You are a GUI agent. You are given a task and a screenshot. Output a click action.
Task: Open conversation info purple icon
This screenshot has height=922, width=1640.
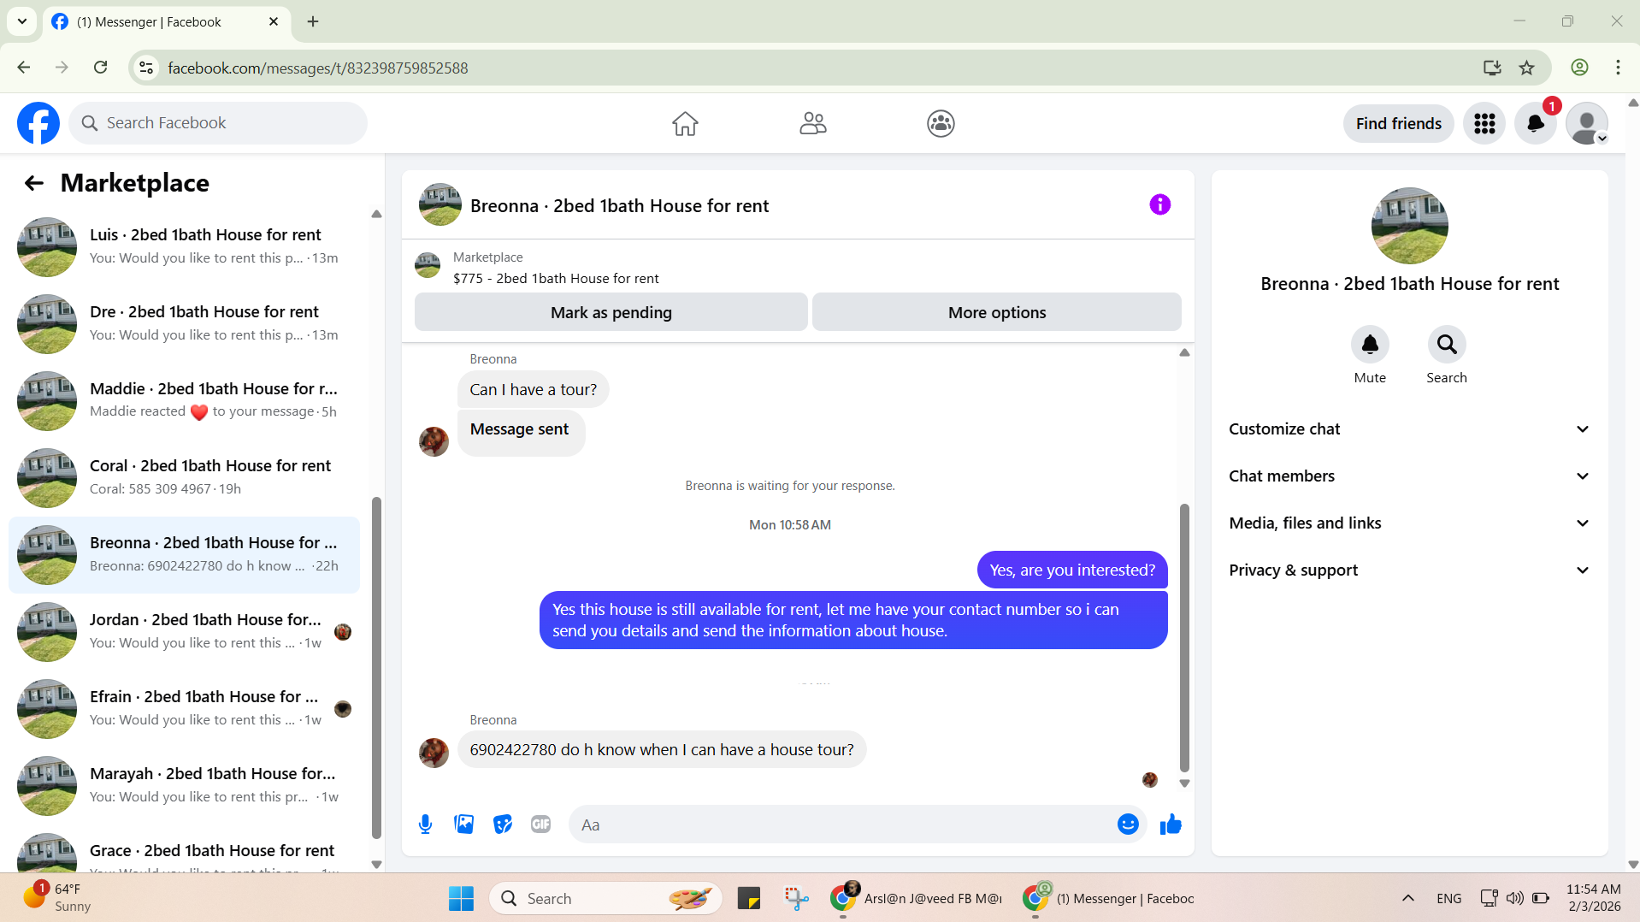[1159, 204]
